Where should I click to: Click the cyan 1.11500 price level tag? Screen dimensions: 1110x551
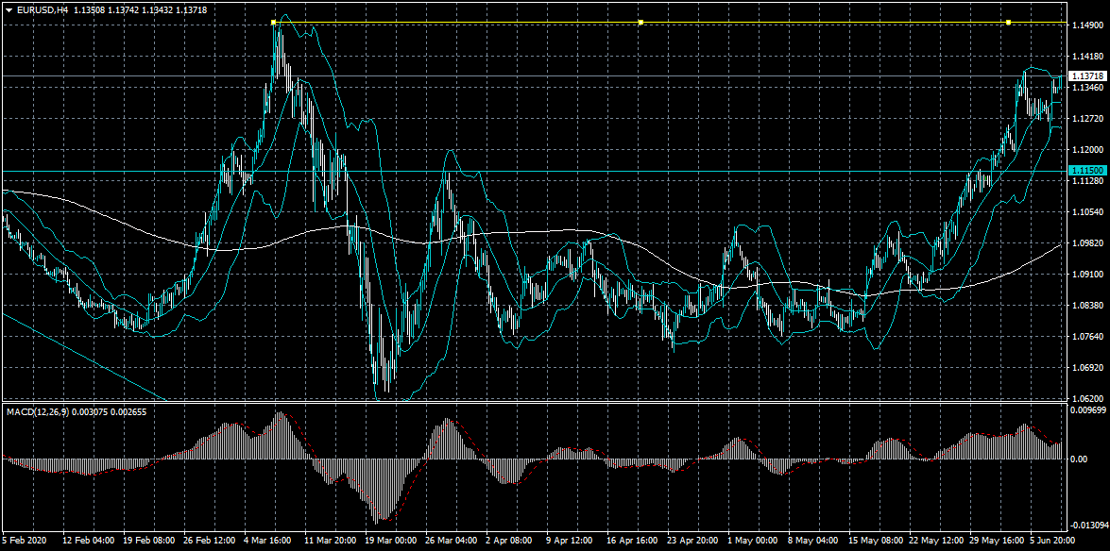(1086, 171)
